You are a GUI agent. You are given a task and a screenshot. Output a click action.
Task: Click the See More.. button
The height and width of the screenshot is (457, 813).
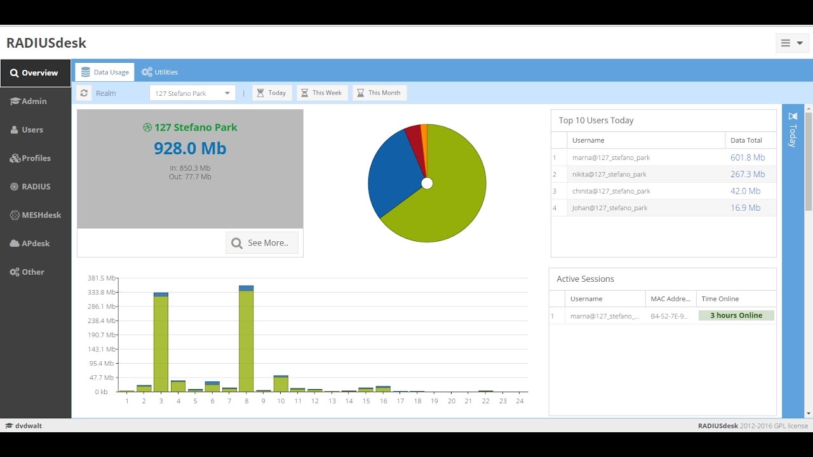point(262,242)
